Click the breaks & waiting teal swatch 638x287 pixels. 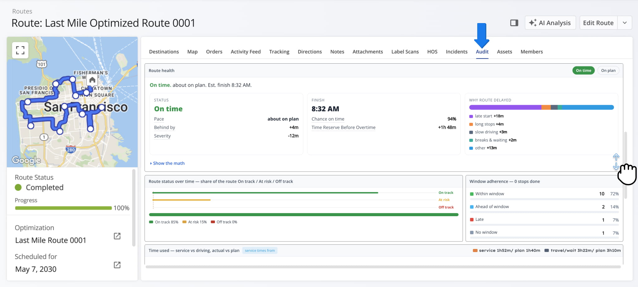471,140
